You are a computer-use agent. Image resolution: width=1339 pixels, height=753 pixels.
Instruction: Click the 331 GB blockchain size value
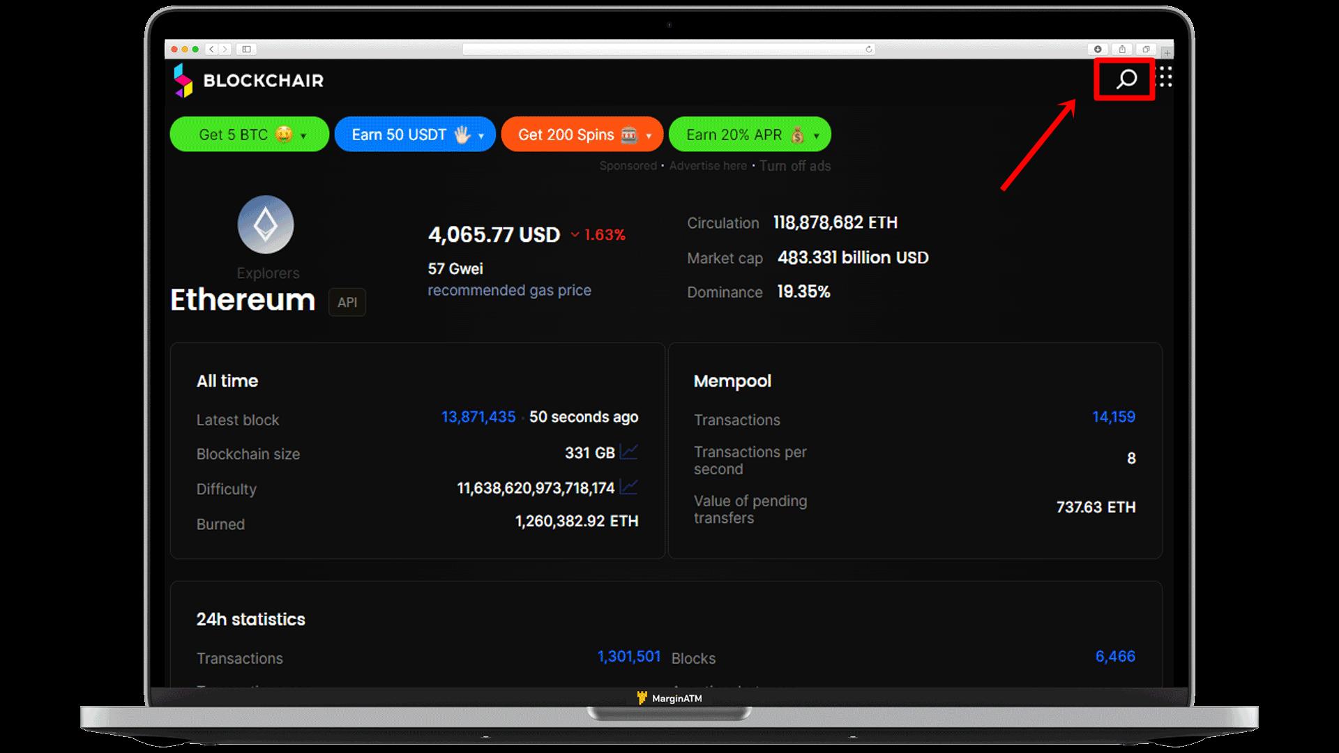point(590,453)
